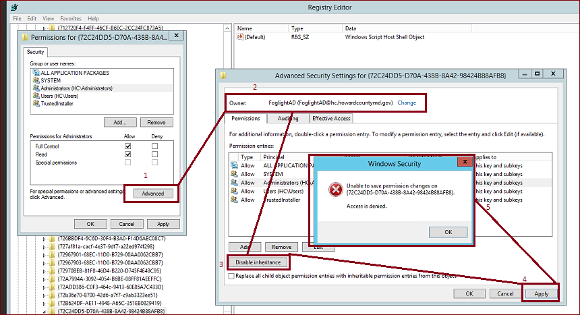Click OK in the Windows Security error dialog
The width and height of the screenshot is (580, 315).
[448, 232]
